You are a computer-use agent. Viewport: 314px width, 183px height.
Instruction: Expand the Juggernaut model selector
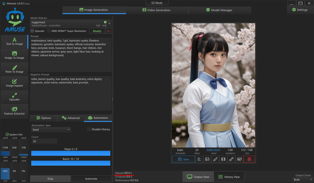[x=71, y=23]
